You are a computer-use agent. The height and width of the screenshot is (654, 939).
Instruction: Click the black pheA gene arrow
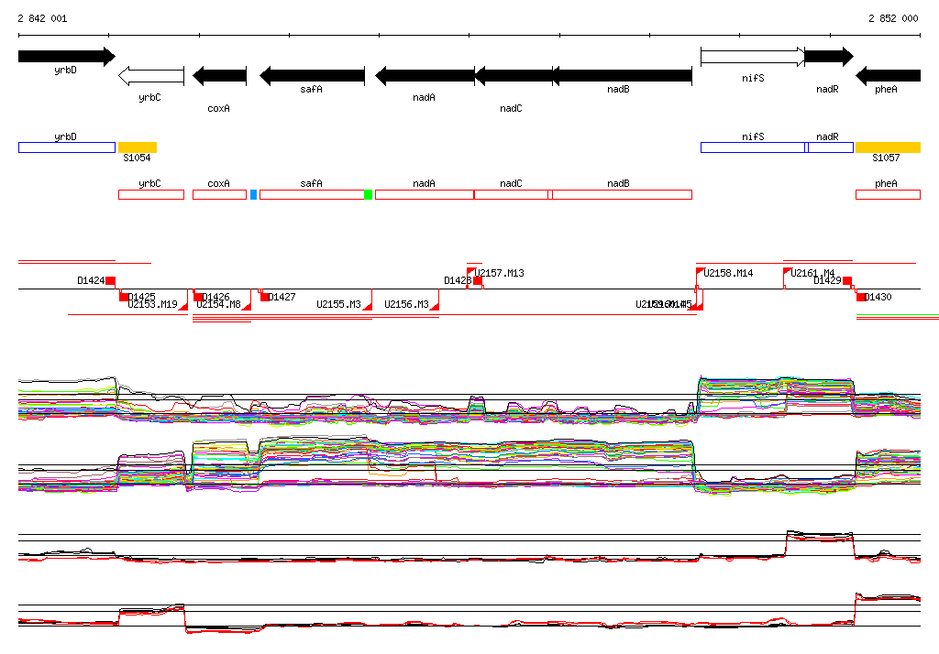coord(888,75)
